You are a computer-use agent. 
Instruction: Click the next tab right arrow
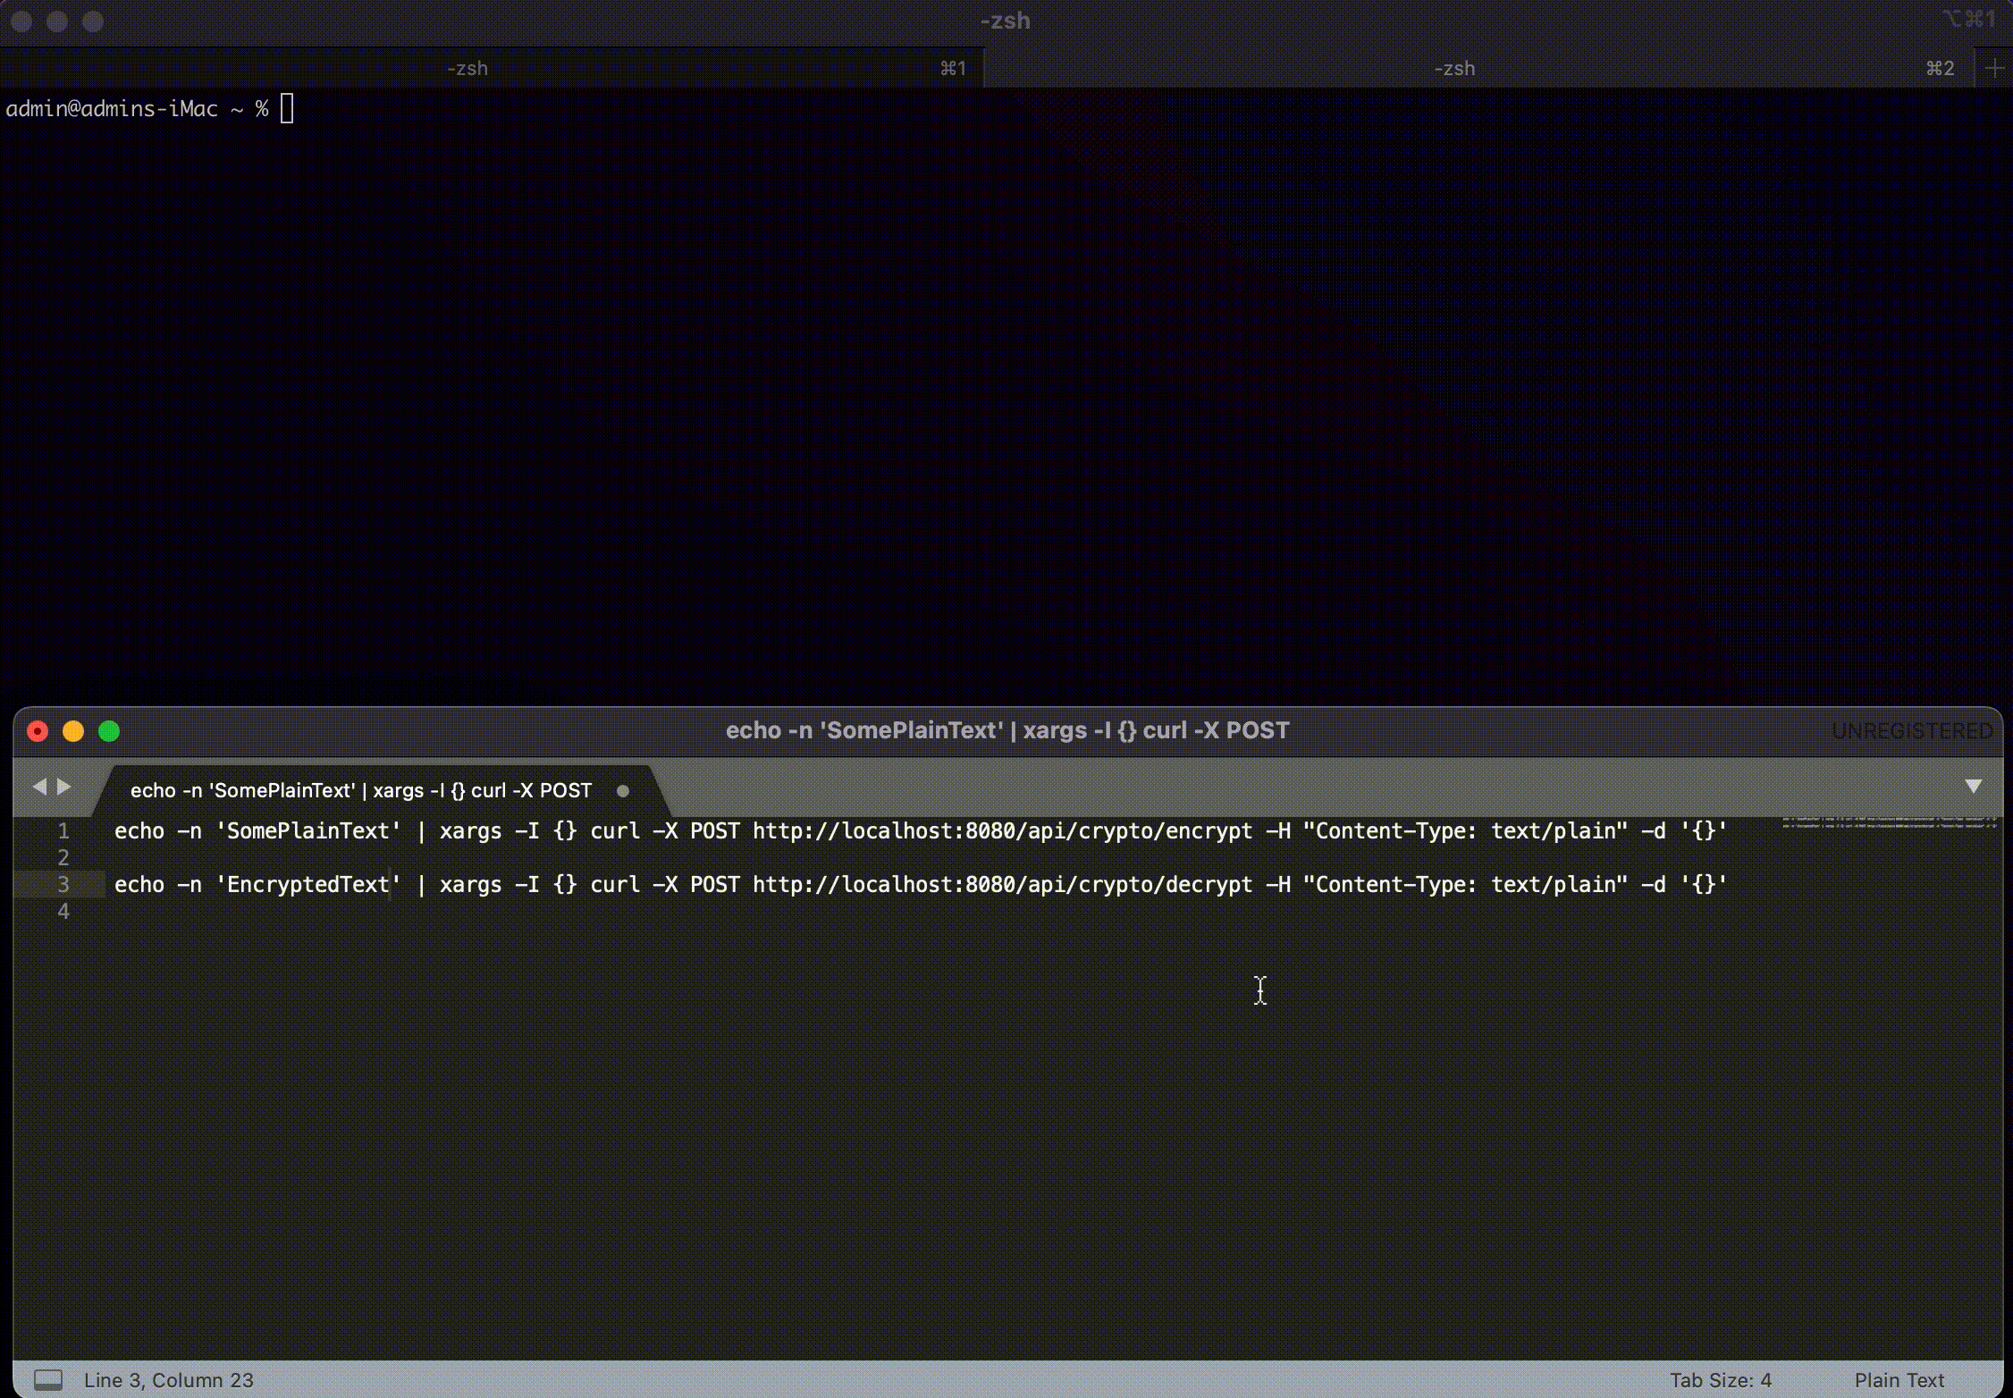(64, 787)
